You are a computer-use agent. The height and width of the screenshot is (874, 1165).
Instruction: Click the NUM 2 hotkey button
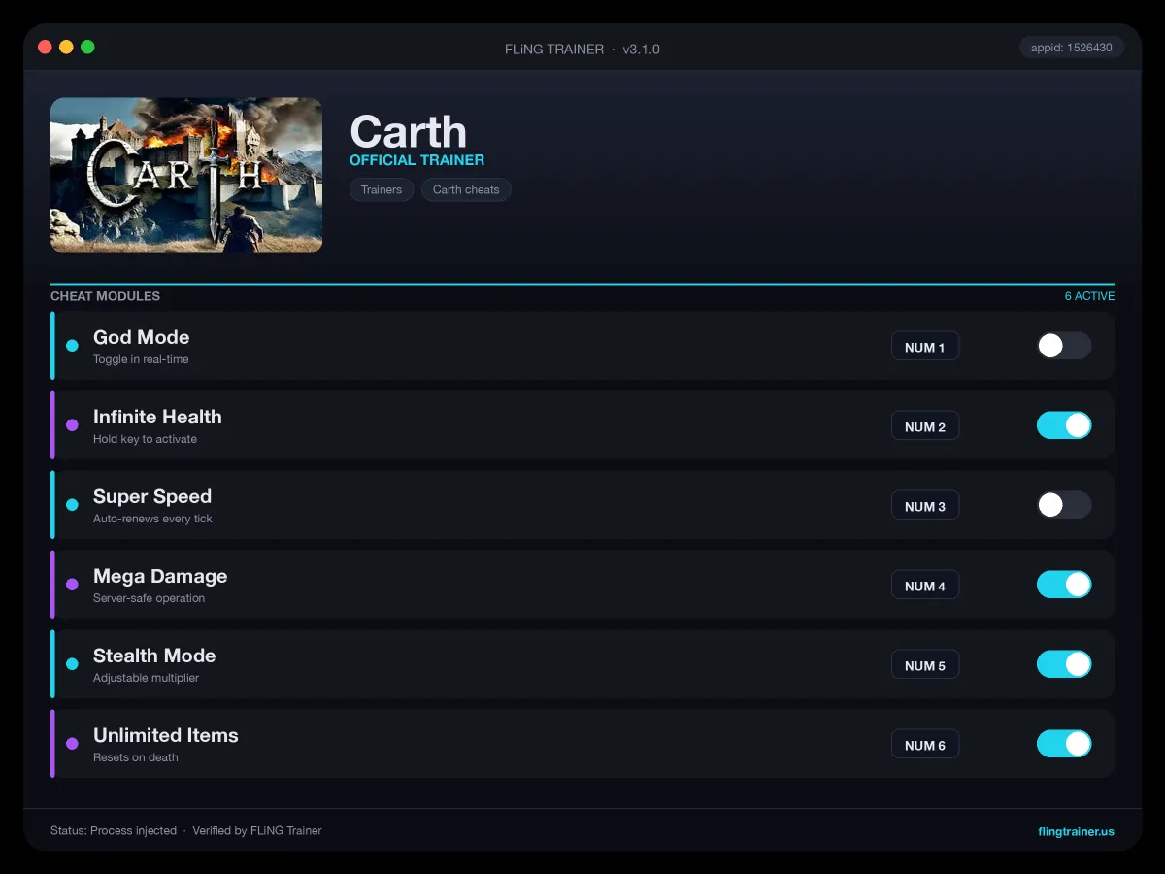pos(925,426)
